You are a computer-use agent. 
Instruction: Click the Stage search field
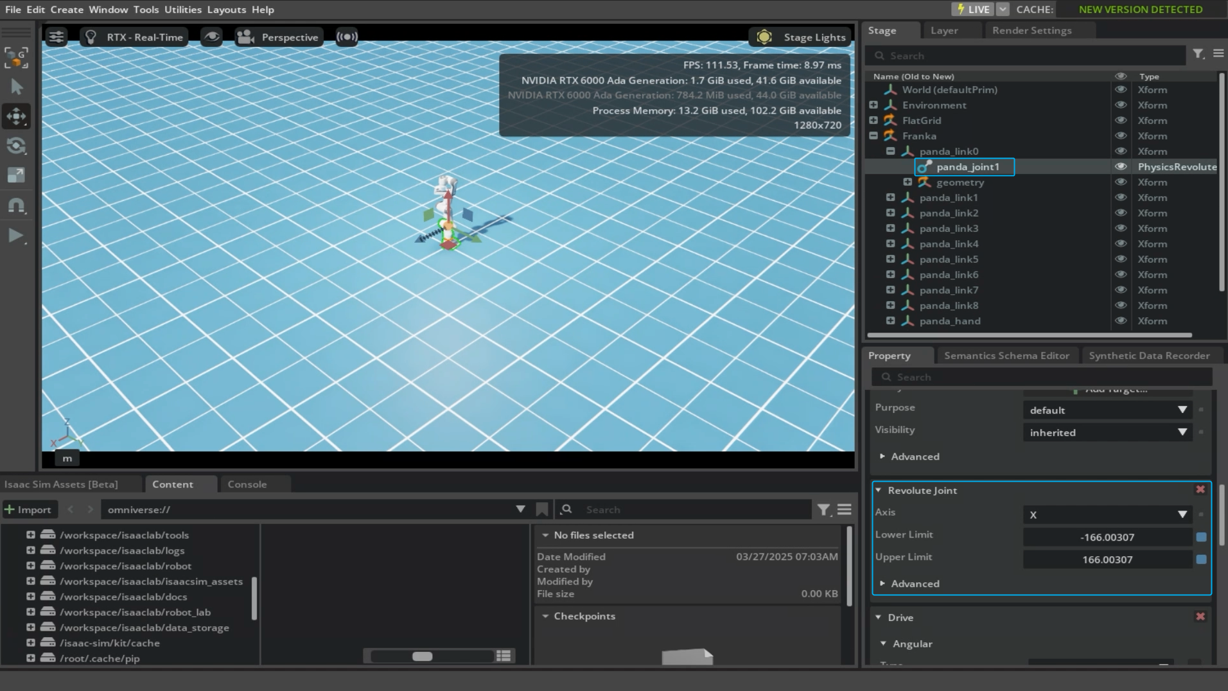[1025, 56]
